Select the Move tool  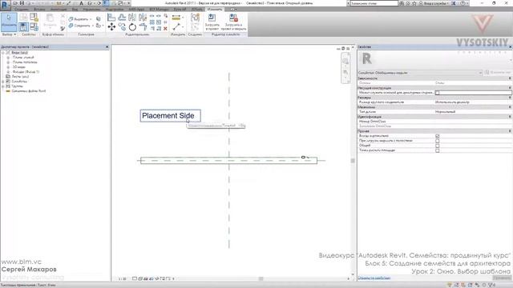pos(111,26)
